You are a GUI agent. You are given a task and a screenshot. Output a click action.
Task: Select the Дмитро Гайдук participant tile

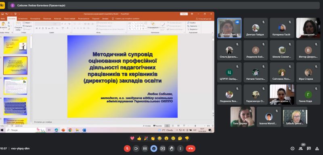click(x=256, y=28)
